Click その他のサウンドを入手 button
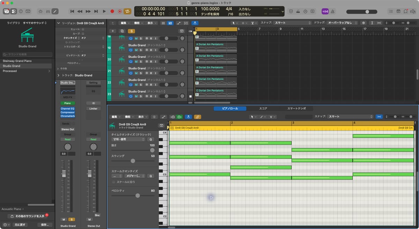Screen dimensions: 419x229 28,216
